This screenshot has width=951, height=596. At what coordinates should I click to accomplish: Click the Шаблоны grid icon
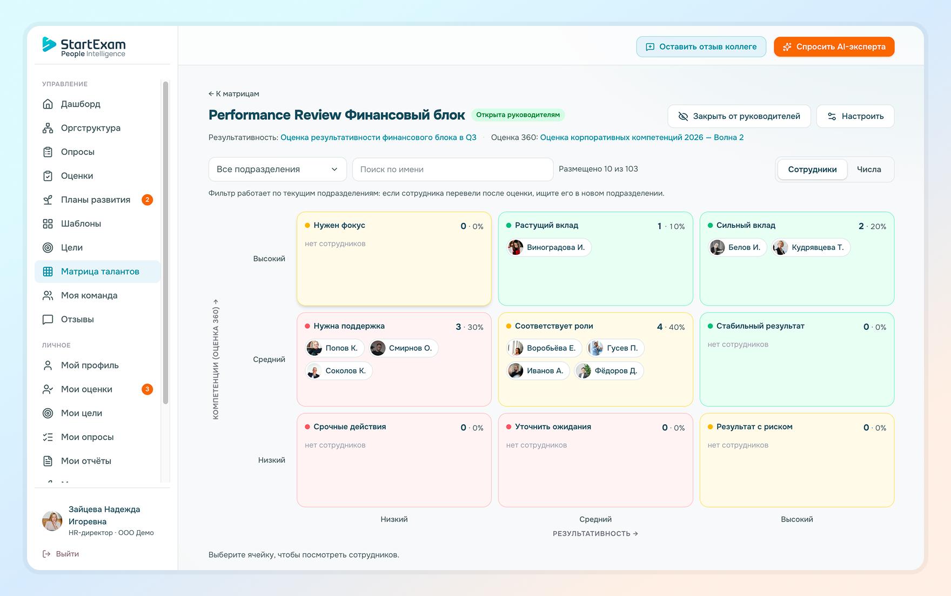click(x=48, y=223)
